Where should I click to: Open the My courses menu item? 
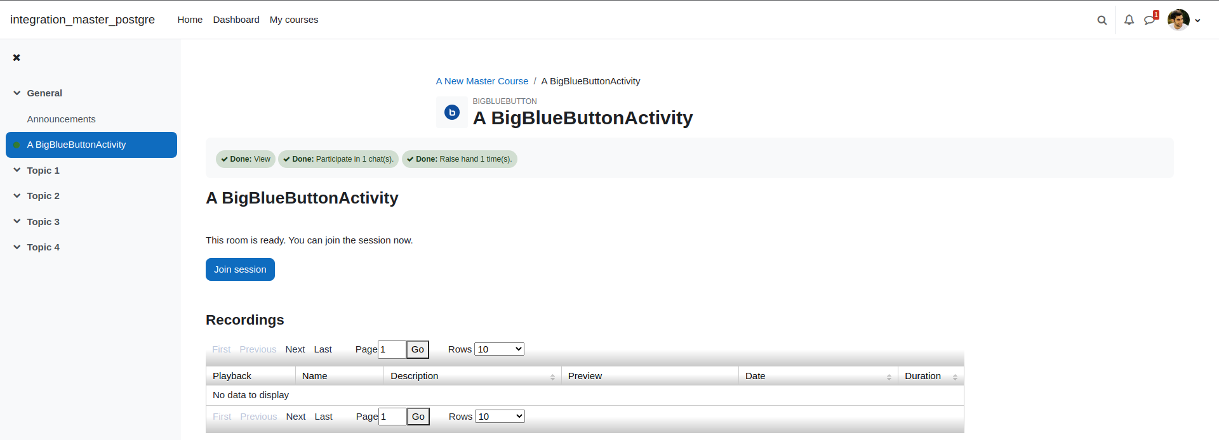coord(294,20)
